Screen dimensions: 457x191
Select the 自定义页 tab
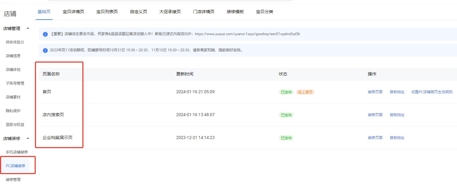point(139,12)
